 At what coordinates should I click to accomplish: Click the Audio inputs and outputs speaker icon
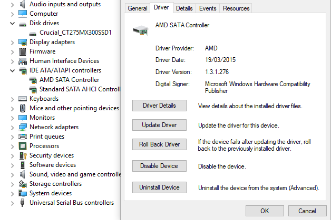[x=22, y=4]
